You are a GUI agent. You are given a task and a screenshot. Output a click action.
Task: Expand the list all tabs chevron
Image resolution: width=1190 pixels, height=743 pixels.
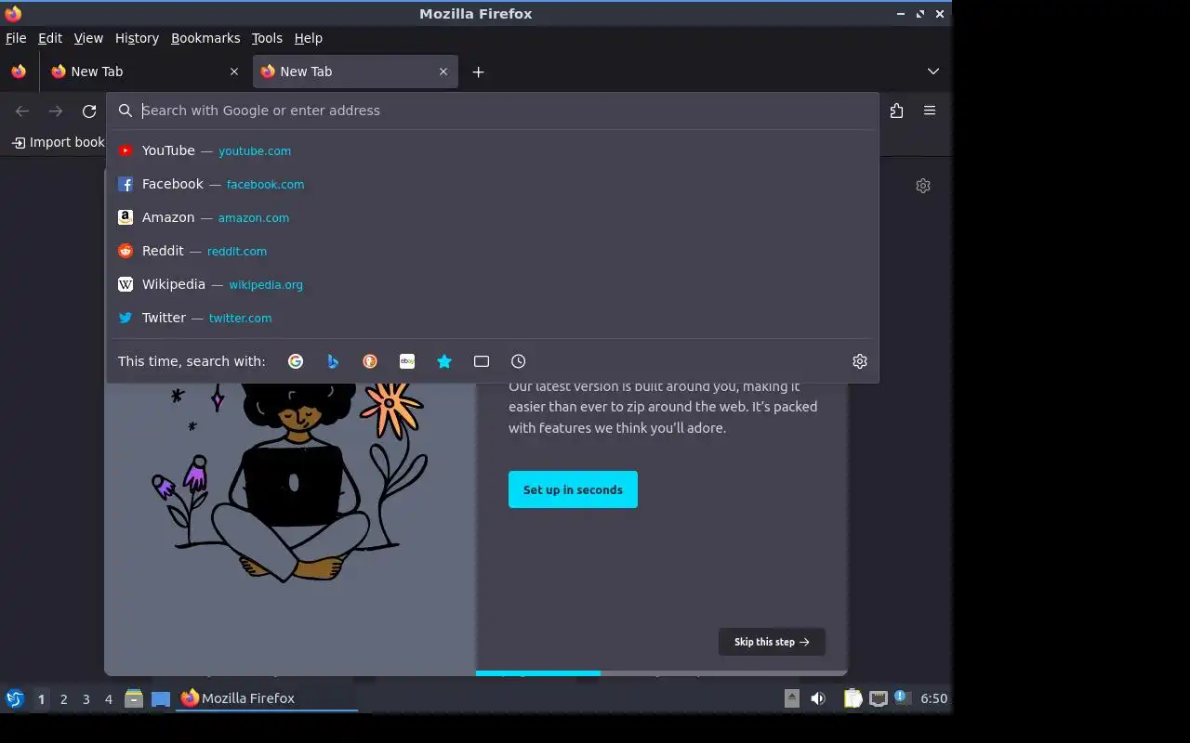tap(933, 72)
